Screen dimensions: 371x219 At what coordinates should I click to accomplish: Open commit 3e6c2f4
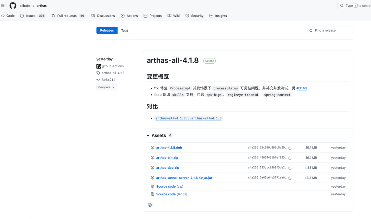(109, 80)
